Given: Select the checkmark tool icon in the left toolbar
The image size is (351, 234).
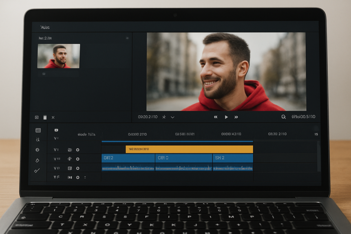Looking at the screenshot, I should pos(37,171).
